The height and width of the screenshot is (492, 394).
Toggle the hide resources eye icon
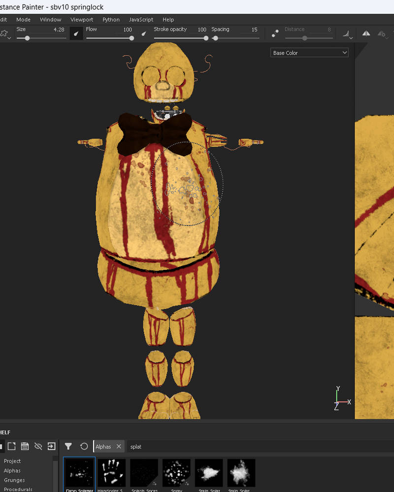tap(38, 446)
